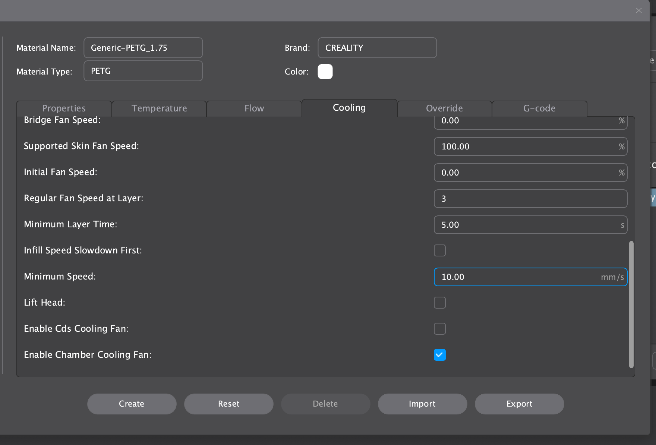Edit the Initial Fan Speed field
656x445 pixels.
(x=530, y=173)
